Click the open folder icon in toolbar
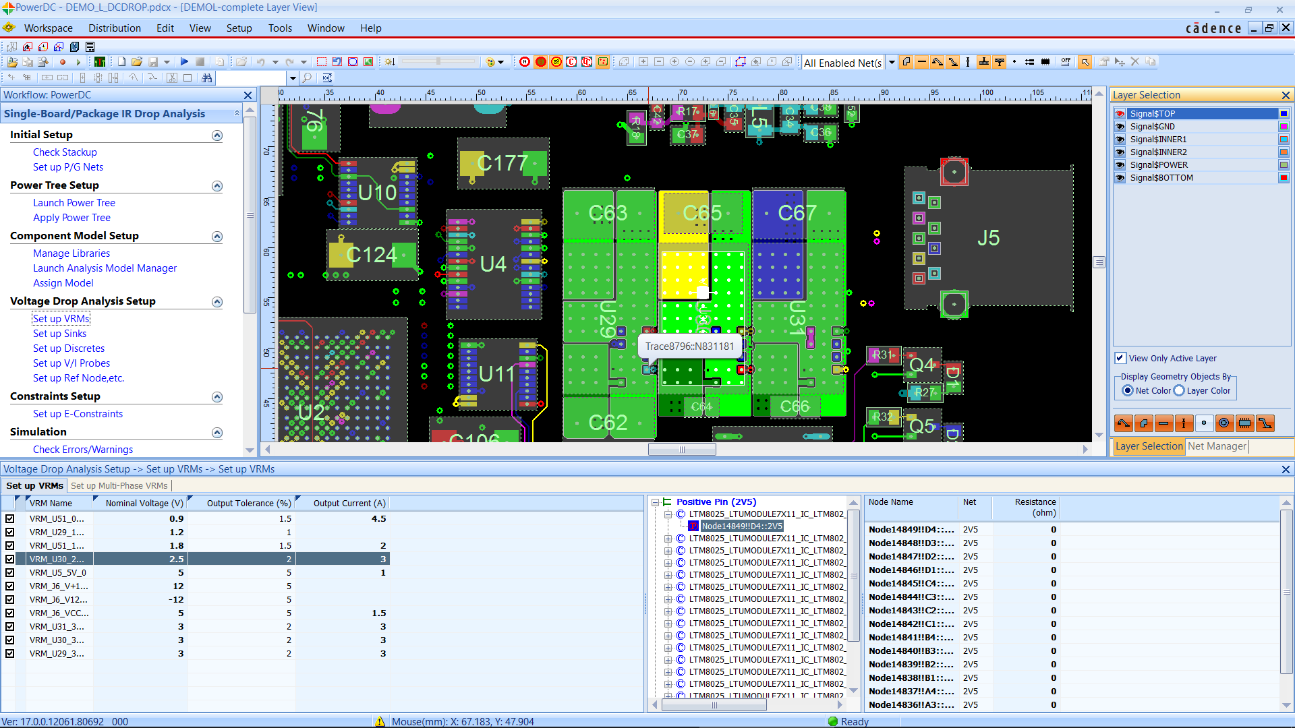This screenshot has width=1295, height=728. (137, 61)
